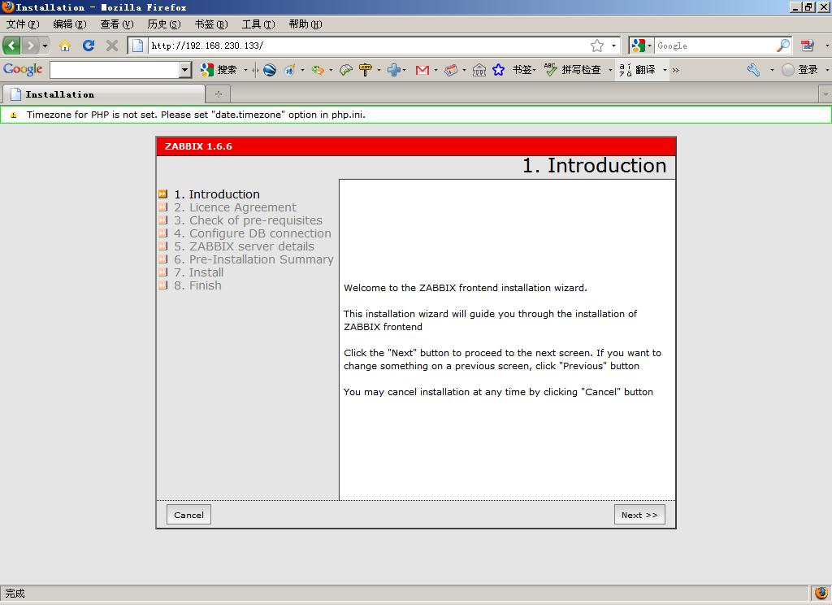
Task: Open the back/forward history dropdown
Action: point(45,46)
